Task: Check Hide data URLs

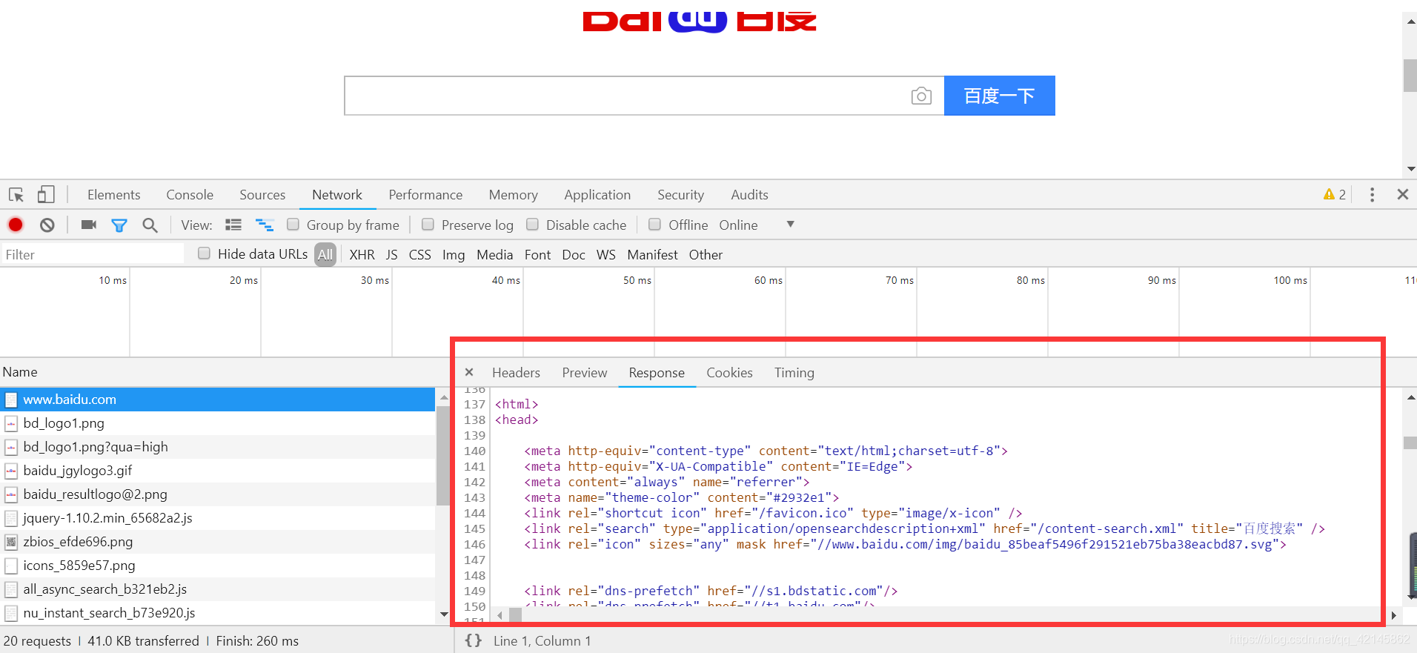Action: click(x=204, y=253)
